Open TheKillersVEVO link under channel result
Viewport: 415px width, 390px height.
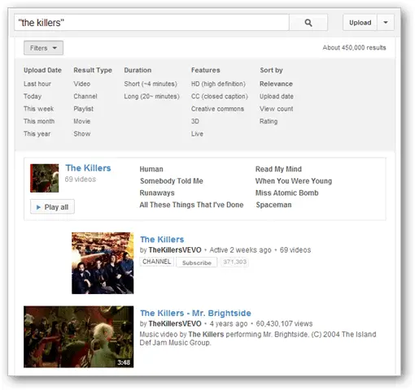[175, 250]
